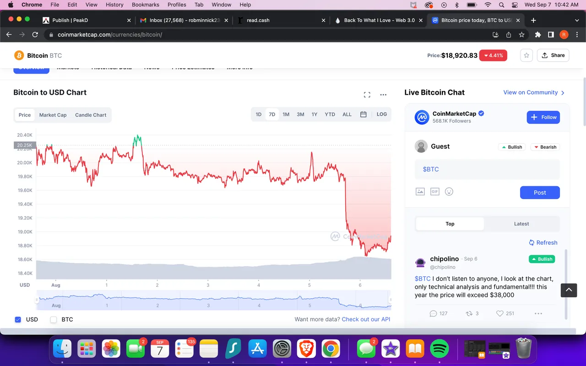Open the 7D chart range
Screen dimensions: 586x366
click(272, 114)
